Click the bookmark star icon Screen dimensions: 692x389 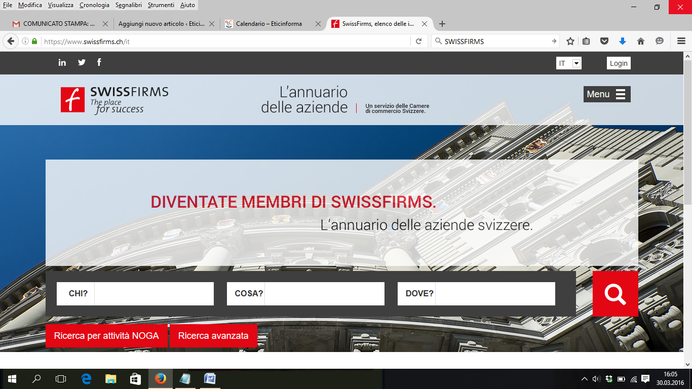pyautogui.click(x=570, y=42)
